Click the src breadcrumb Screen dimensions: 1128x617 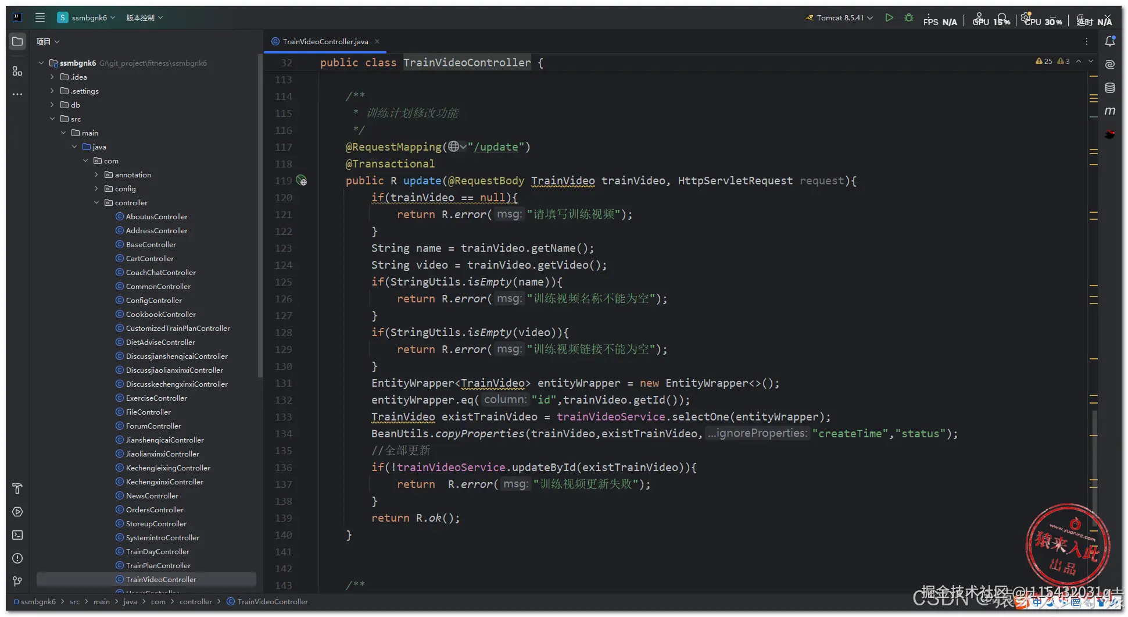click(74, 601)
